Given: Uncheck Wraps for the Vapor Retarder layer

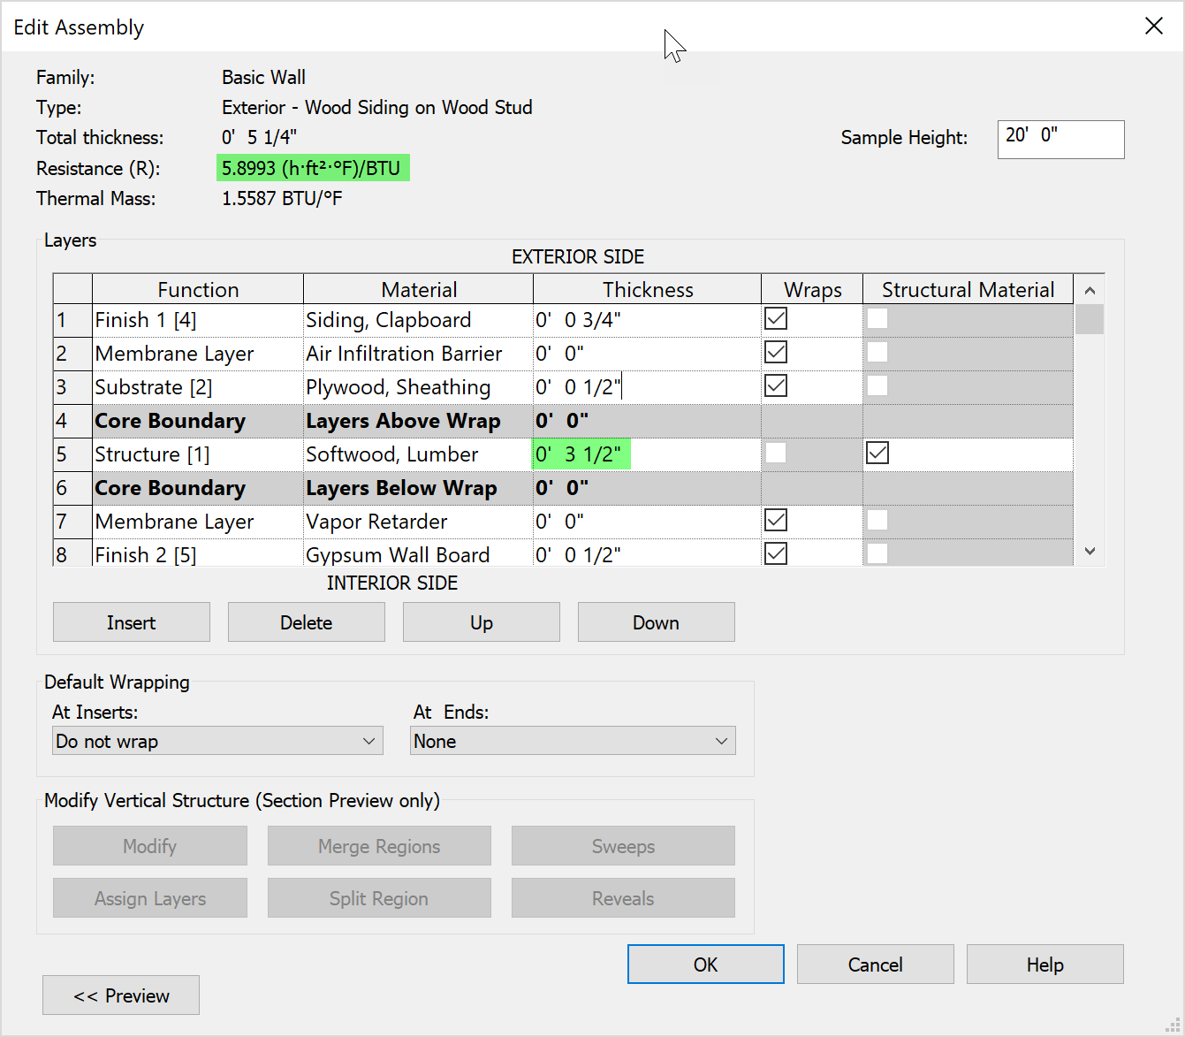Looking at the screenshot, I should pos(775,520).
